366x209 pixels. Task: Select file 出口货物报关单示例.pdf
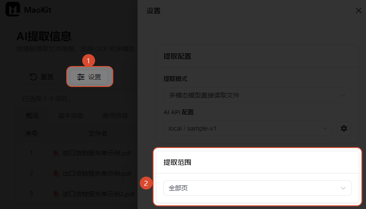96,173
